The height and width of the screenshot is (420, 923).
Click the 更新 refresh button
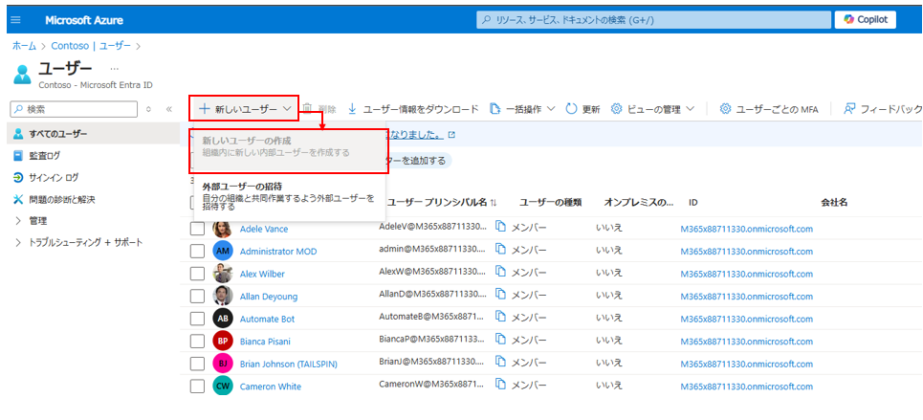tap(582, 109)
